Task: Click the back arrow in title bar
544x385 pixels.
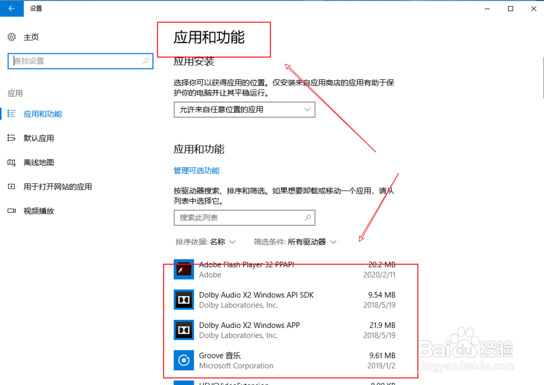Action: pyautogui.click(x=11, y=8)
